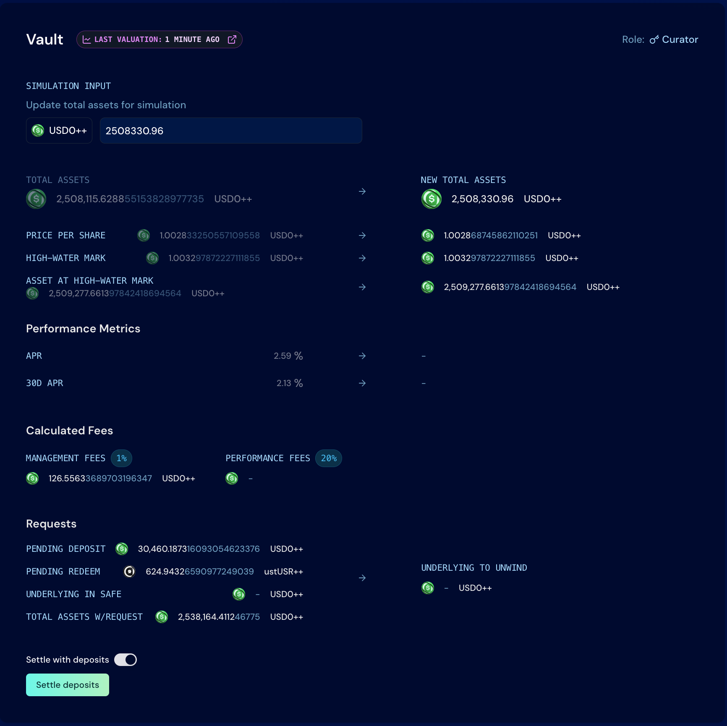Click the Settle deposits button
This screenshot has width=727, height=726.
68,685
